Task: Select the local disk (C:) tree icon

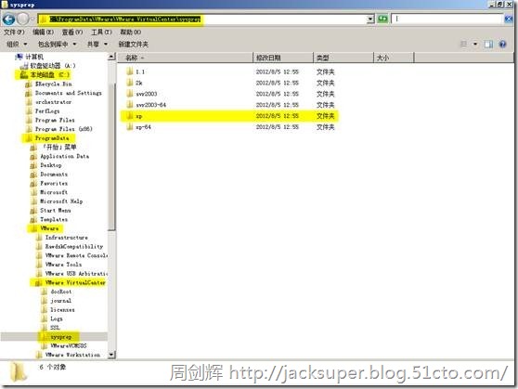Action: tap(24, 74)
